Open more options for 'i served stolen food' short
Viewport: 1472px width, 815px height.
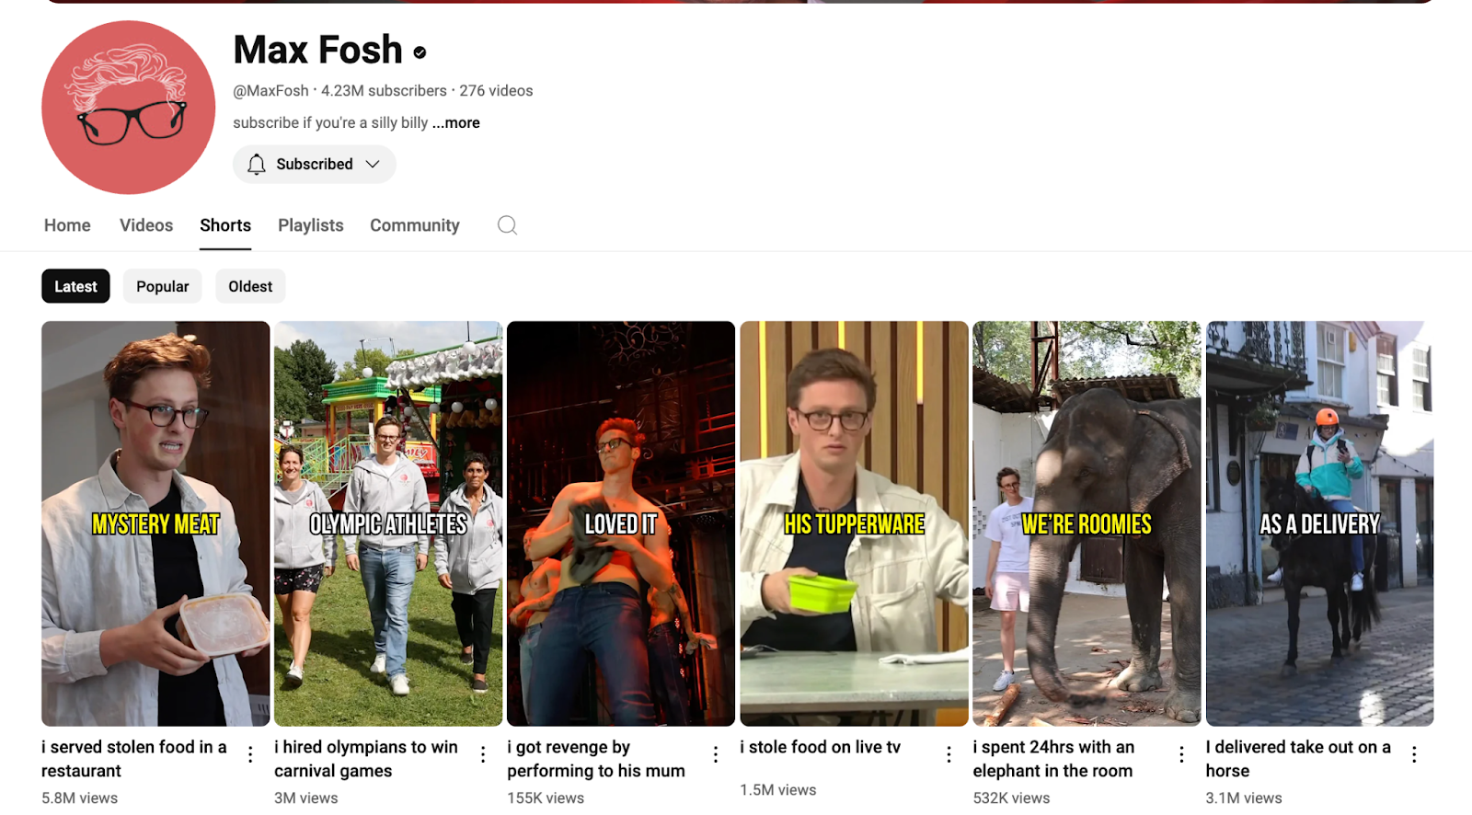point(250,755)
